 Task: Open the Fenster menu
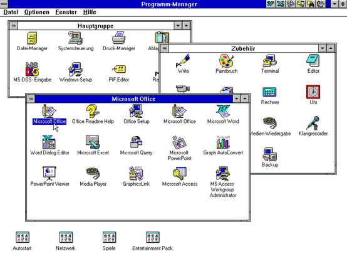pyautogui.click(x=66, y=12)
